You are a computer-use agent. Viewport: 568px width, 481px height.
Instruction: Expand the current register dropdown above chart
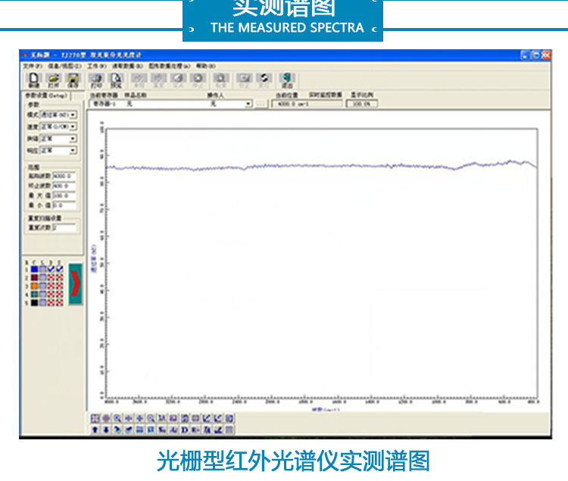pos(248,104)
